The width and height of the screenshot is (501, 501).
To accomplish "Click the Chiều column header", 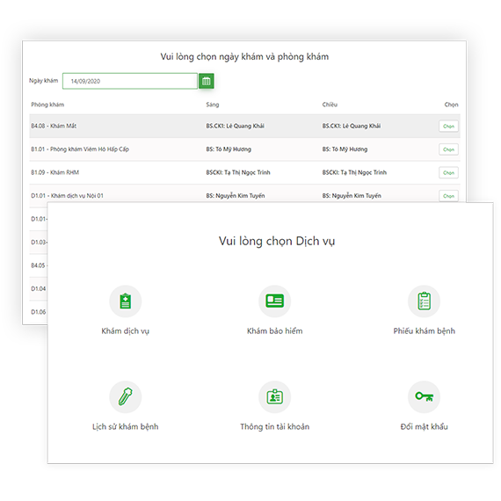I will pos(330,105).
